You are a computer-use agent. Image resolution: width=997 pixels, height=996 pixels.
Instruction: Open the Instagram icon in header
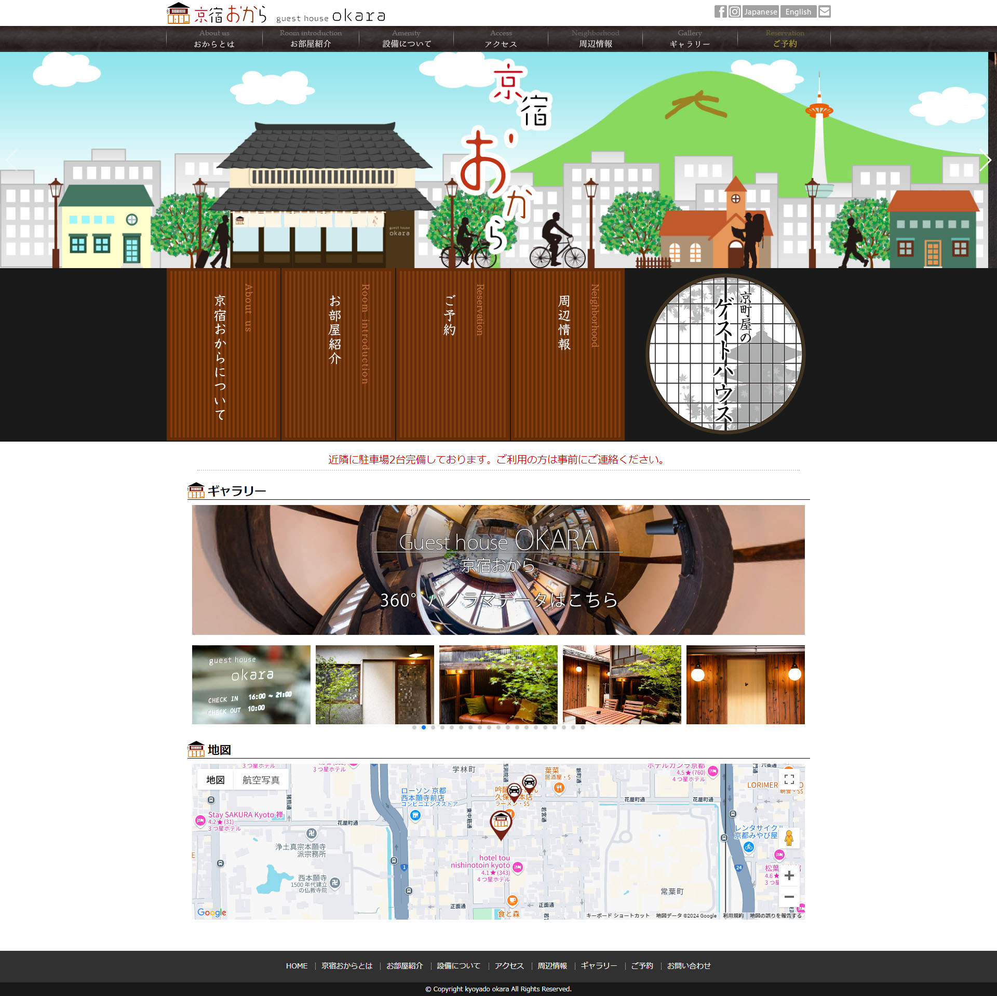(734, 11)
